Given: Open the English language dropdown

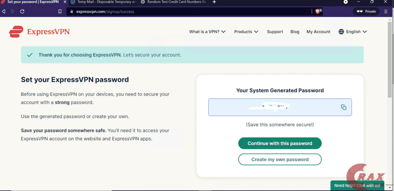Looking at the screenshot, I should tap(356, 32).
